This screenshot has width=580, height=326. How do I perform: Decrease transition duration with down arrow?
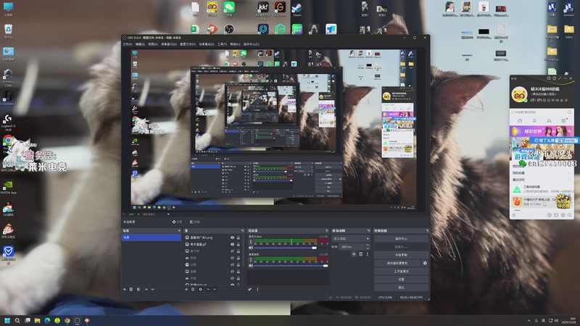tap(368, 248)
